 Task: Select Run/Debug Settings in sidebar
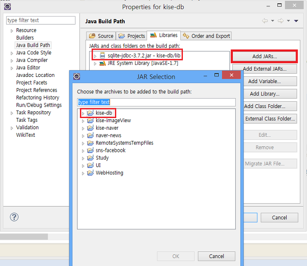pos(39,105)
